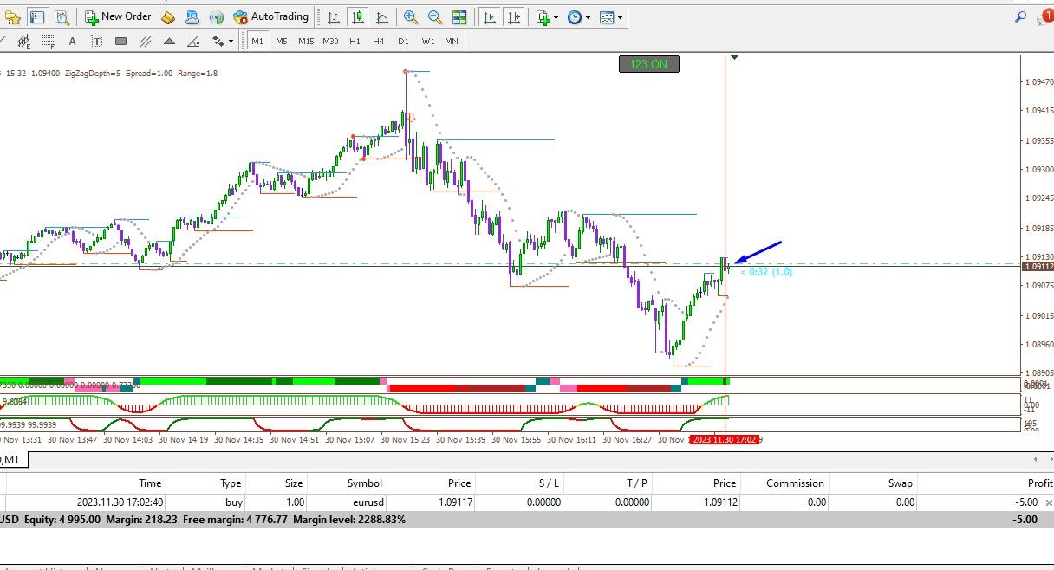Select the Text tool marked A
The height and width of the screenshot is (570, 1054).
tap(73, 41)
